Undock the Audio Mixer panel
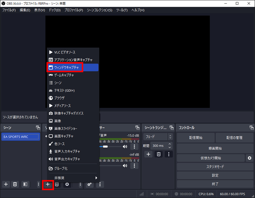 pos(137,128)
